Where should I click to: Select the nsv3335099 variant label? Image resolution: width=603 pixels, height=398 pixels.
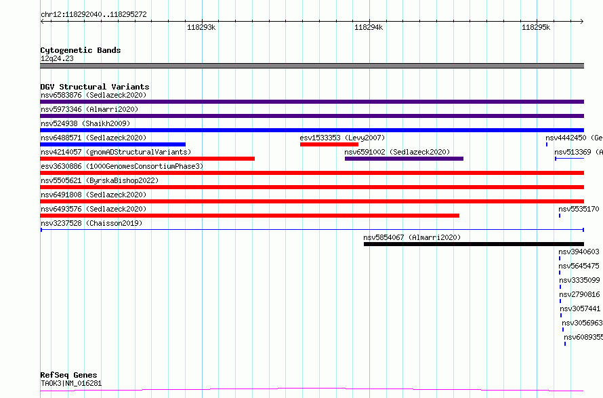coord(579,280)
